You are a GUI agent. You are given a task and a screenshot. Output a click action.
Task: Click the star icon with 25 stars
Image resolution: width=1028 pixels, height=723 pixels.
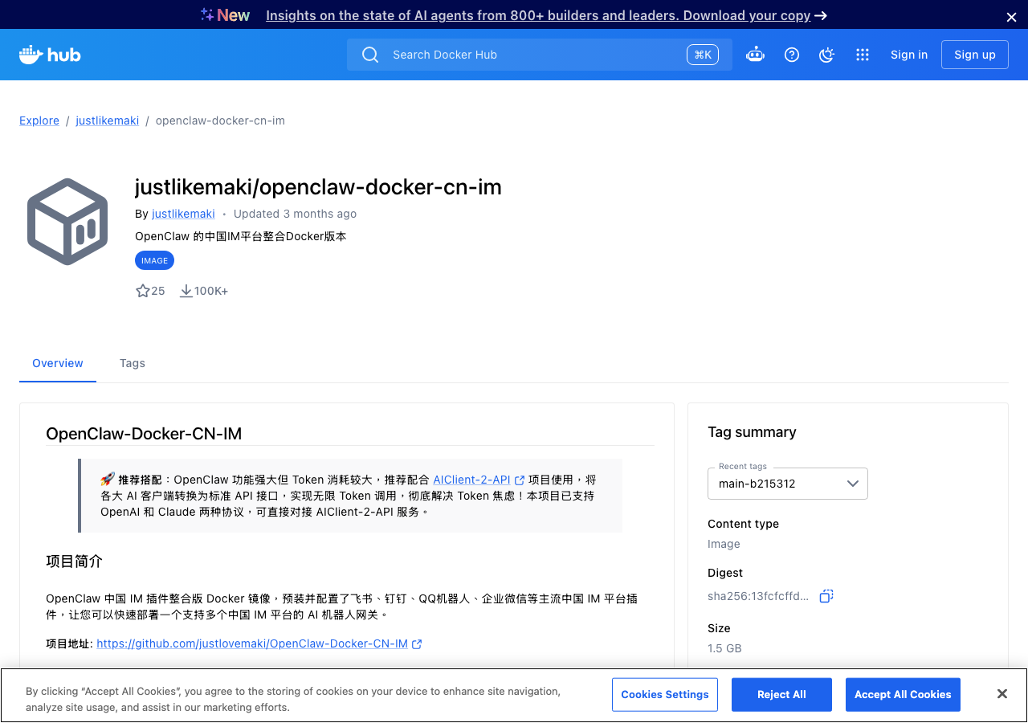pyautogui.click(x=143, y=291)
